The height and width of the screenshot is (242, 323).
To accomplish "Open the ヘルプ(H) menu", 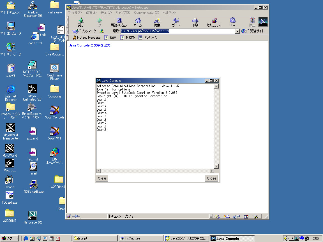I will pyautogui.click(x=169, y=13).
